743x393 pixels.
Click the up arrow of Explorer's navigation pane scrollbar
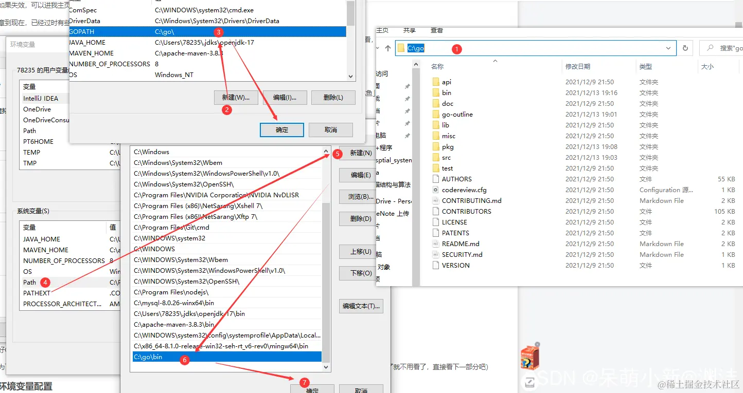pyautogui.click(x=416, y=64)
